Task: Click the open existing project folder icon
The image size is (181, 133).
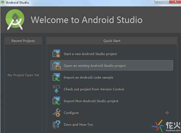Action: click(x=56, y=65)
